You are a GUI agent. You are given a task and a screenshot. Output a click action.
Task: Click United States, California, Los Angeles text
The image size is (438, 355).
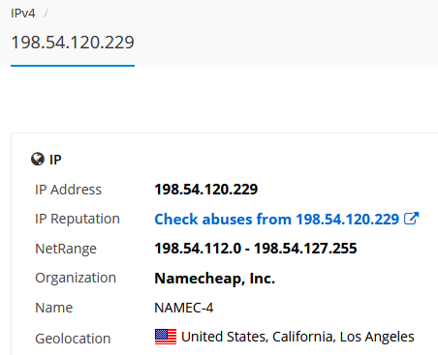click(x=297, y=337)
